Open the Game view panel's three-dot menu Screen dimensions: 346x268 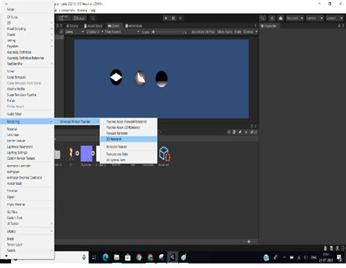(255, 26)
